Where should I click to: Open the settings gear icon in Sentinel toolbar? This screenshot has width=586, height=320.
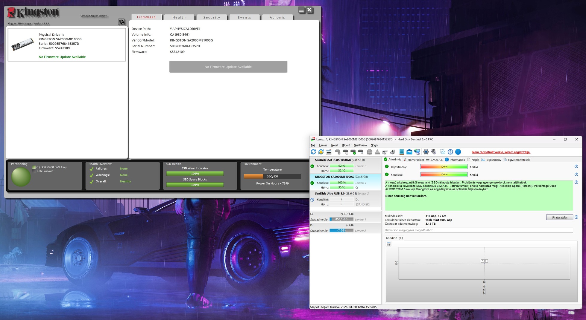(426, 152)
